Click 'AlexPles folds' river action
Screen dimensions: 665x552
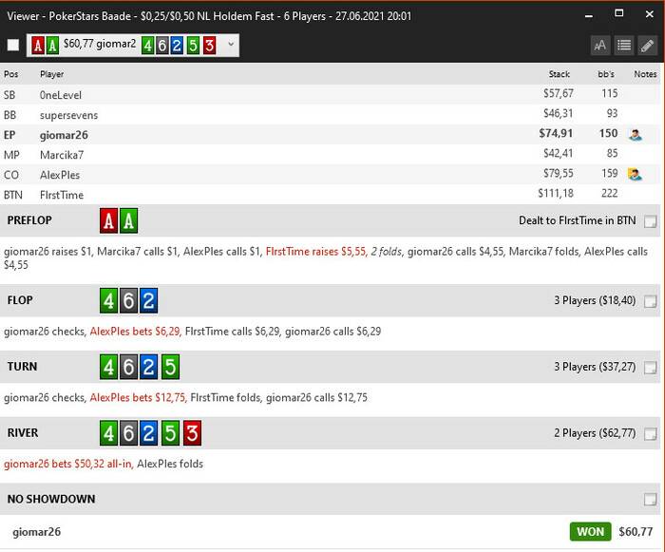pos(170,464)
